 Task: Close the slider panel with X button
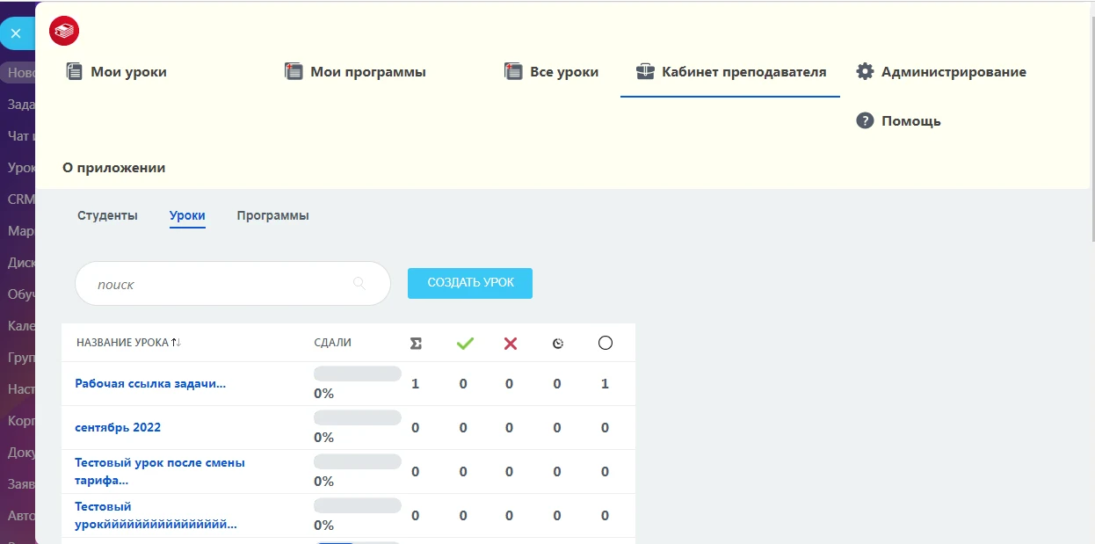[16, 33]
